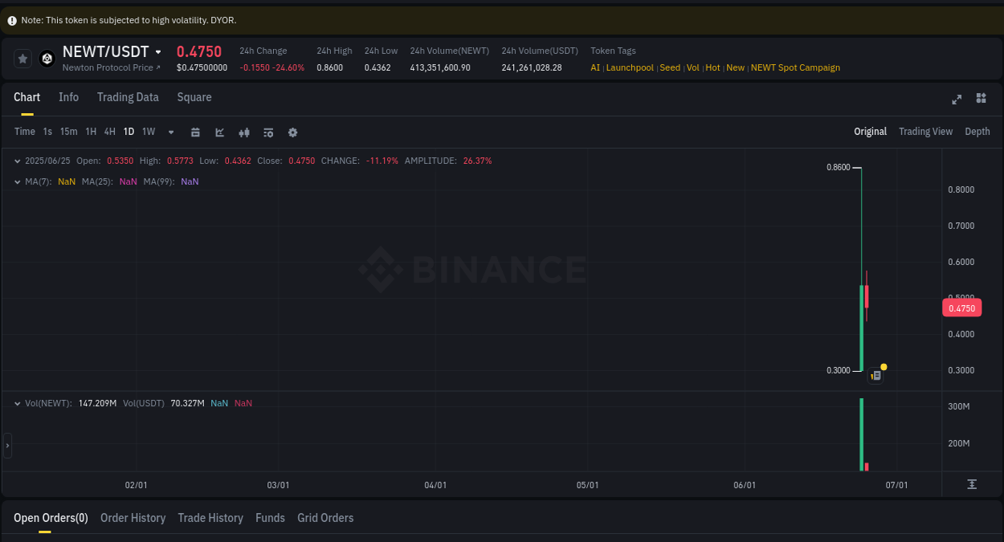Open the layout widget icon
This screenshot has width=1004, height=542.
[981, 99]
